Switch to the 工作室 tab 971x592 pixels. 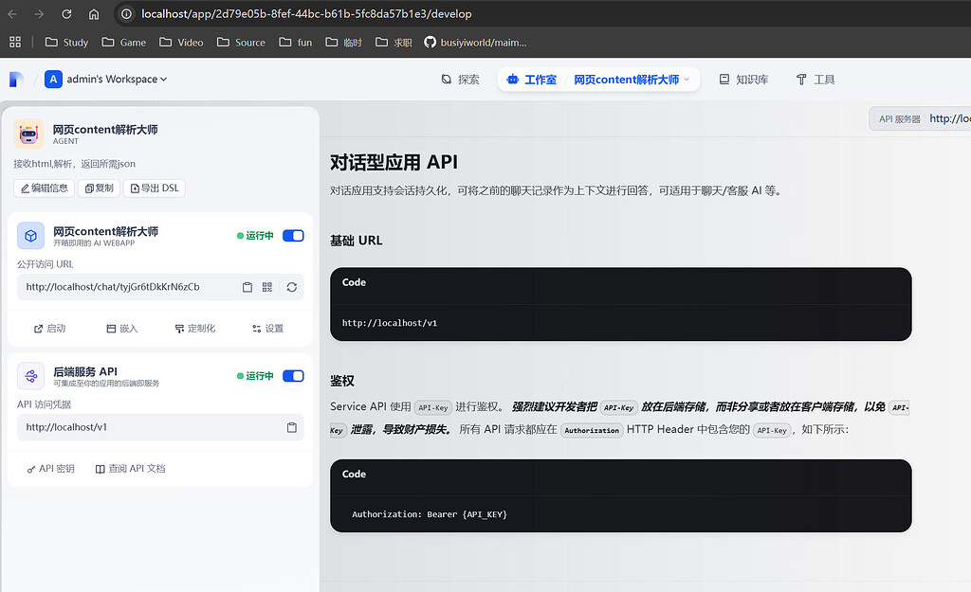point(532,80)
